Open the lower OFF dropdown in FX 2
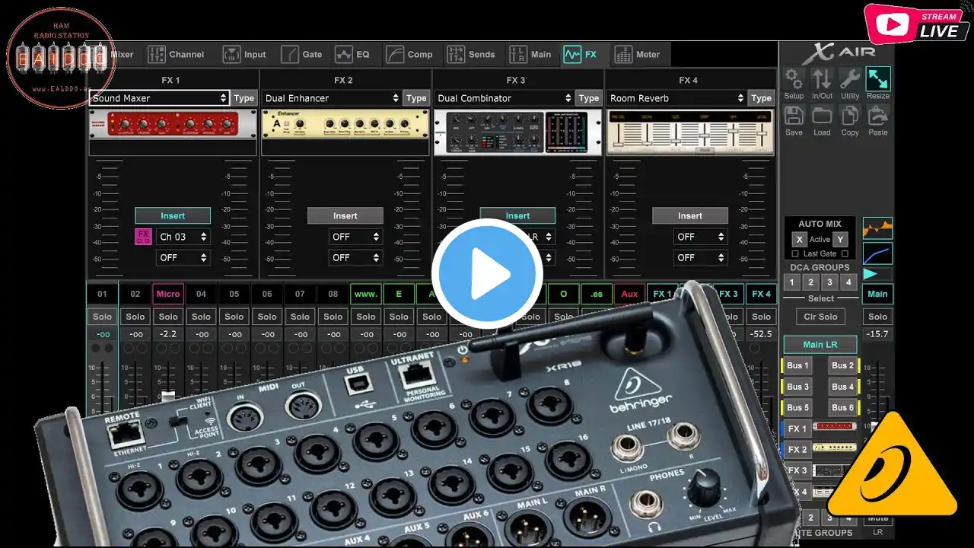 click(x=355, y=257)
